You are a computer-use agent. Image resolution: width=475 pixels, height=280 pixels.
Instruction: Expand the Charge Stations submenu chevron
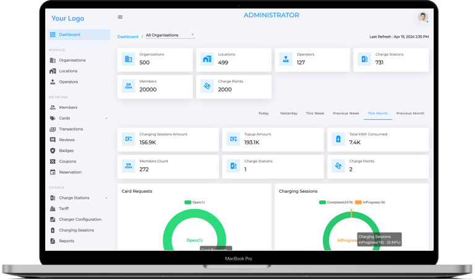click(106, 198)
